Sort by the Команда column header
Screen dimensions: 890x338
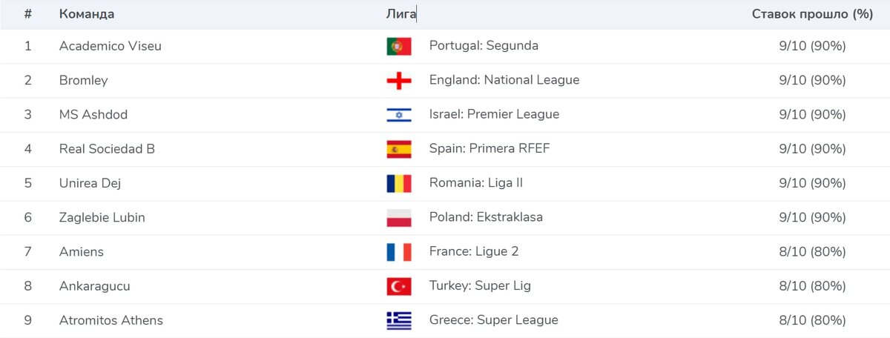point(87,14)
